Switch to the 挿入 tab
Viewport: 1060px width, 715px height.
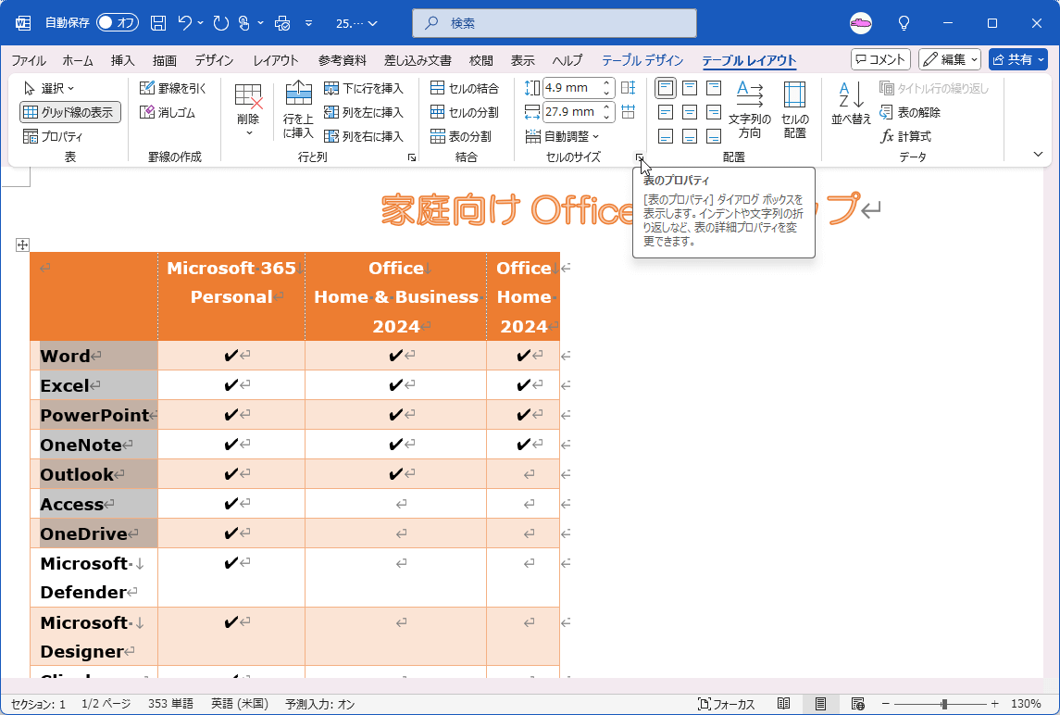click(x=122, y=60)
